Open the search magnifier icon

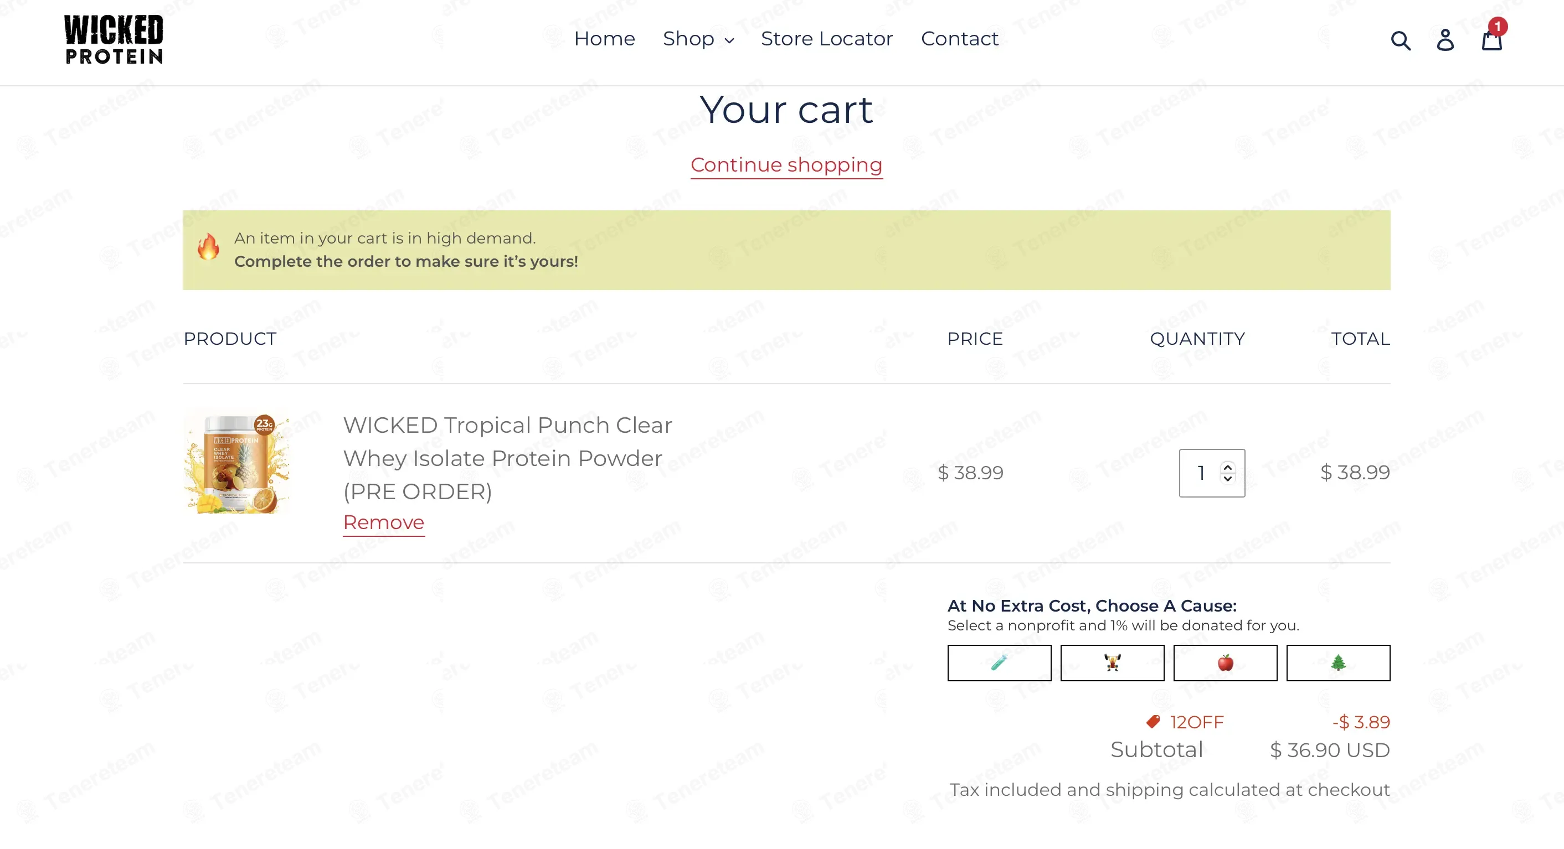tap(1401, 40)
